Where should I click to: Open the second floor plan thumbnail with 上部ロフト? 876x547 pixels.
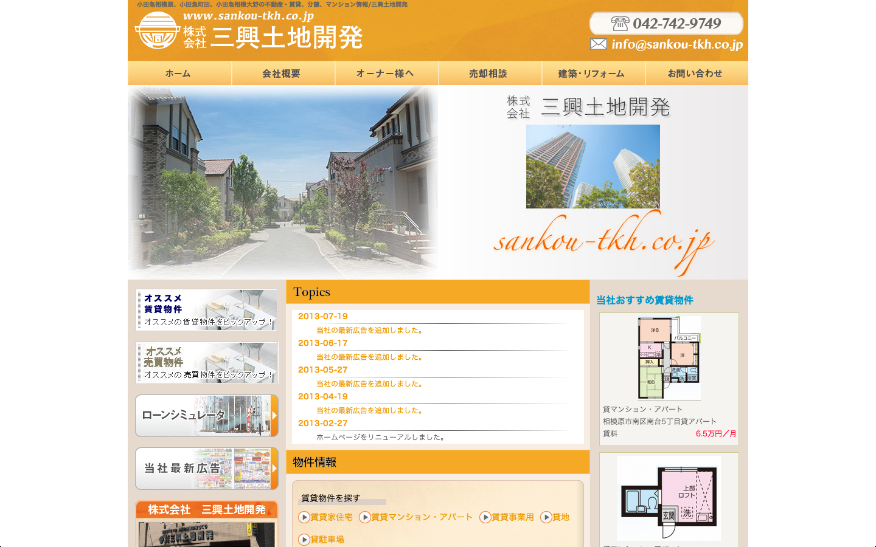point(669,498)
